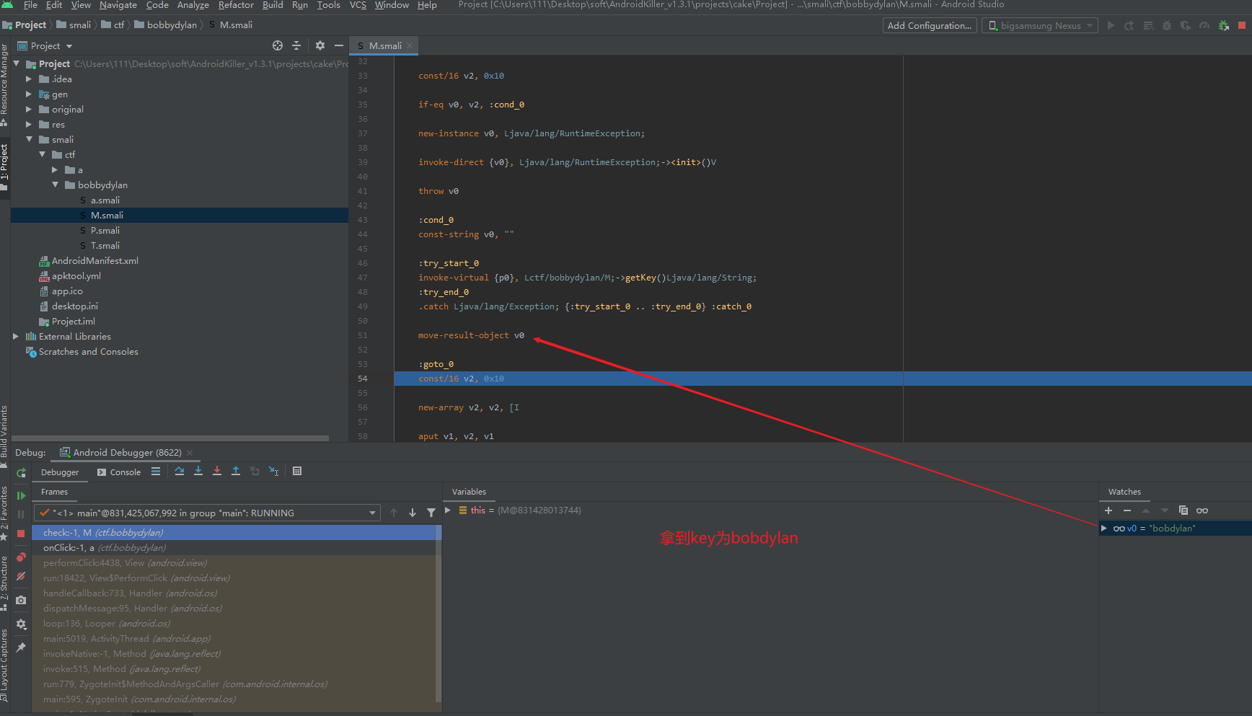The height and width of the screenshot is (716, 1252).
Task: Toggle Show watches in variables glasses icon
Action: coord(1202,511)
